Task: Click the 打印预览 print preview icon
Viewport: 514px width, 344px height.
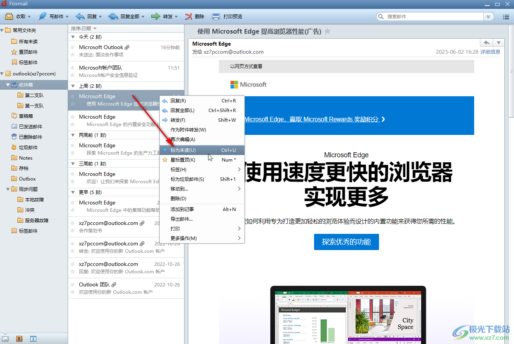Action: (x=216, y=17)
